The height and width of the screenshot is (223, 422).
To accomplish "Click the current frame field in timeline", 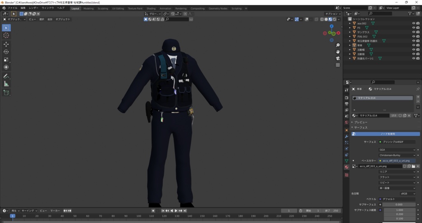I will click(289, 211).
